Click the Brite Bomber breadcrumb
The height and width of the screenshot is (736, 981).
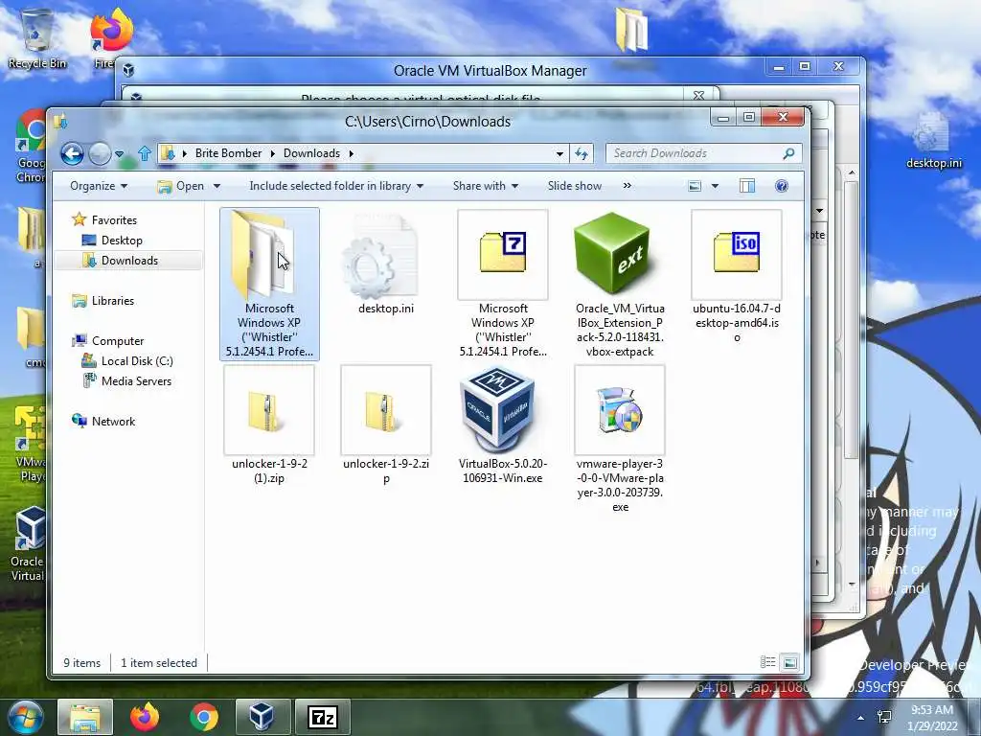tap(228, 153)
